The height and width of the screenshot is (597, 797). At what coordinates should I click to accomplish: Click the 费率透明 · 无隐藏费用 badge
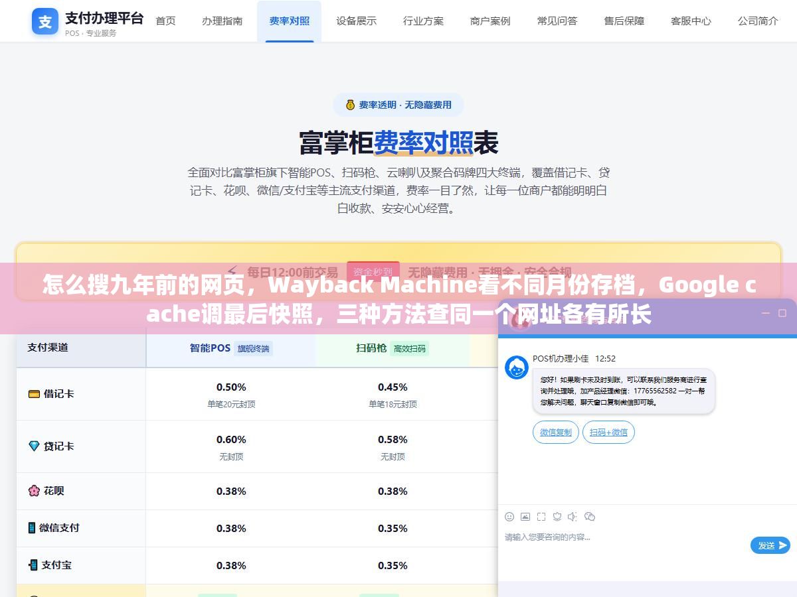click(x=398, y=105)
